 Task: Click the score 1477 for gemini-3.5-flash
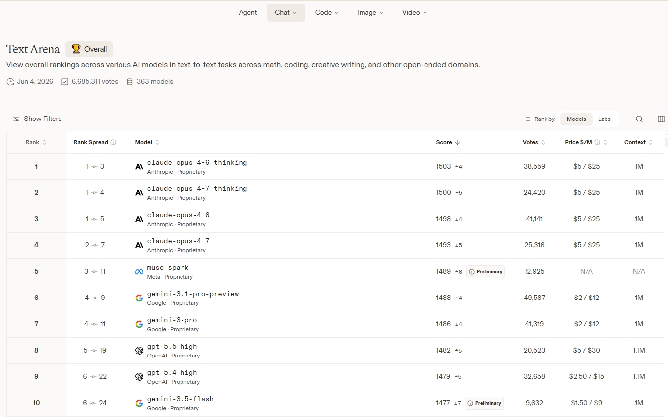point(443,403)
